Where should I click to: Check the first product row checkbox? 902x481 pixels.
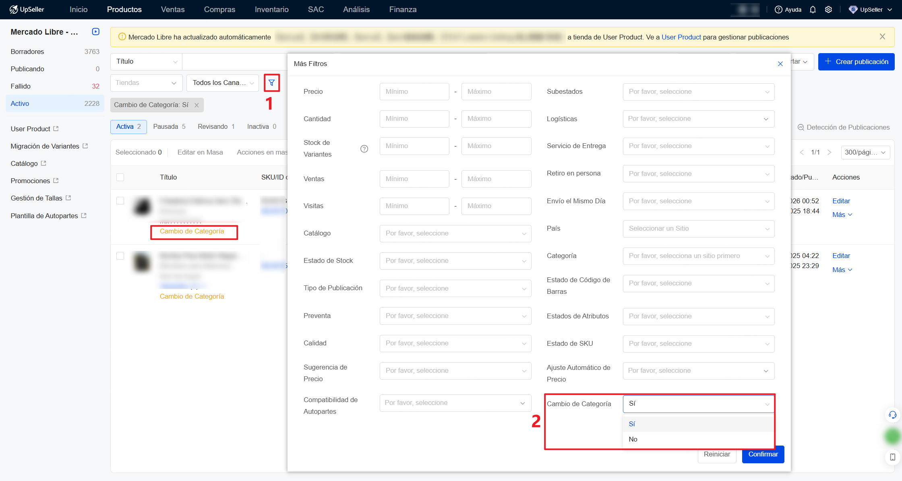(120, 200)
